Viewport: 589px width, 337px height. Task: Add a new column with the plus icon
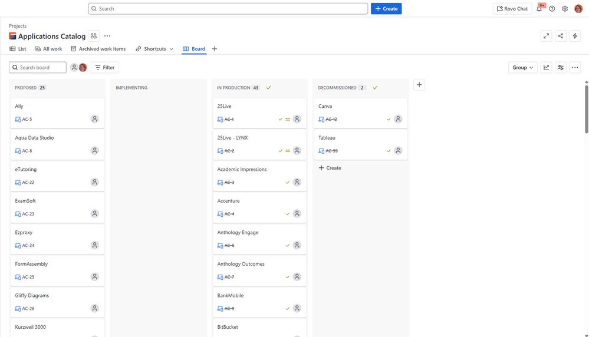pyautogui.click(x=419, y=85)
